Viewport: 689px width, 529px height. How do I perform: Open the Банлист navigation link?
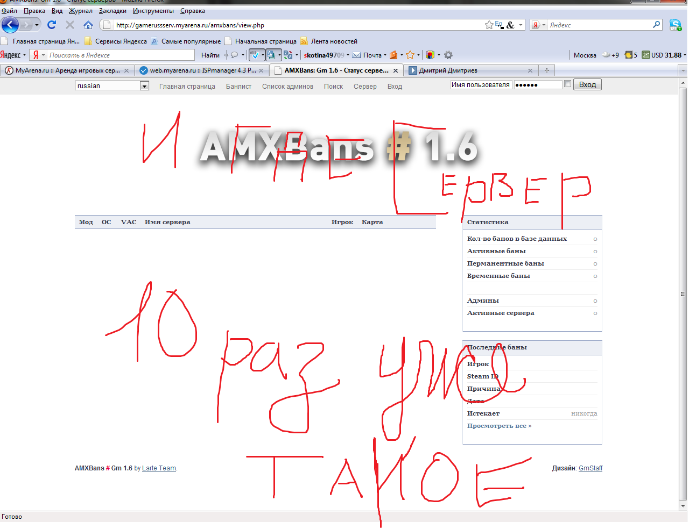[238, 86]
